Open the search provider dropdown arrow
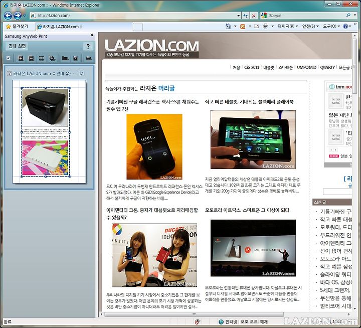 click(355, 16)
